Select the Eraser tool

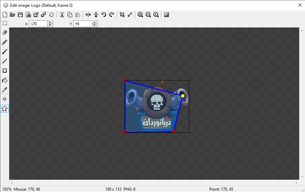click(x=5, y=32)
